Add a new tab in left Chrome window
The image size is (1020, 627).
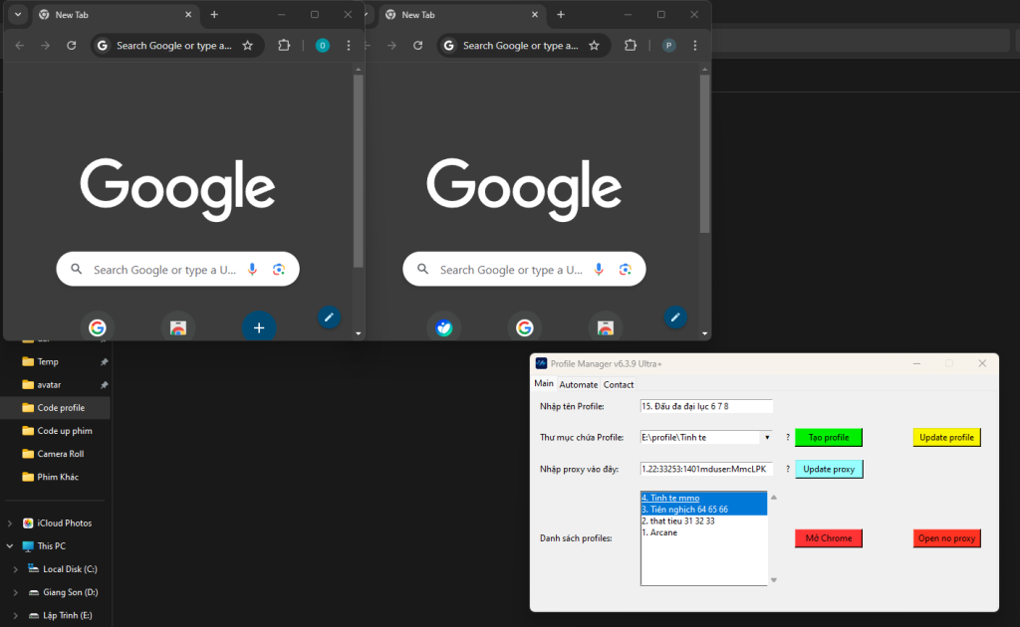pyautogui.click(x=214, y=14)
